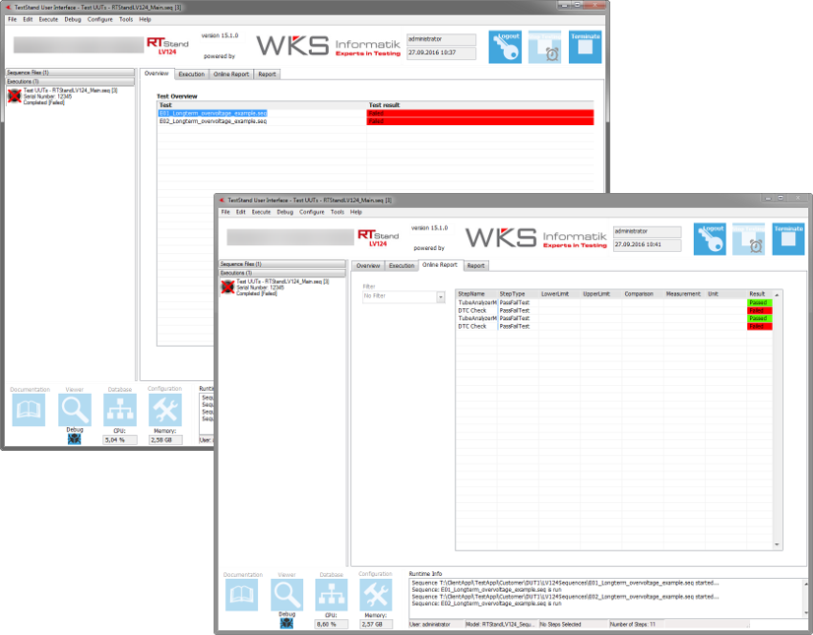The image size is (813, 635).
Task: Click the Result column header
Action: [x=760, y=293]
